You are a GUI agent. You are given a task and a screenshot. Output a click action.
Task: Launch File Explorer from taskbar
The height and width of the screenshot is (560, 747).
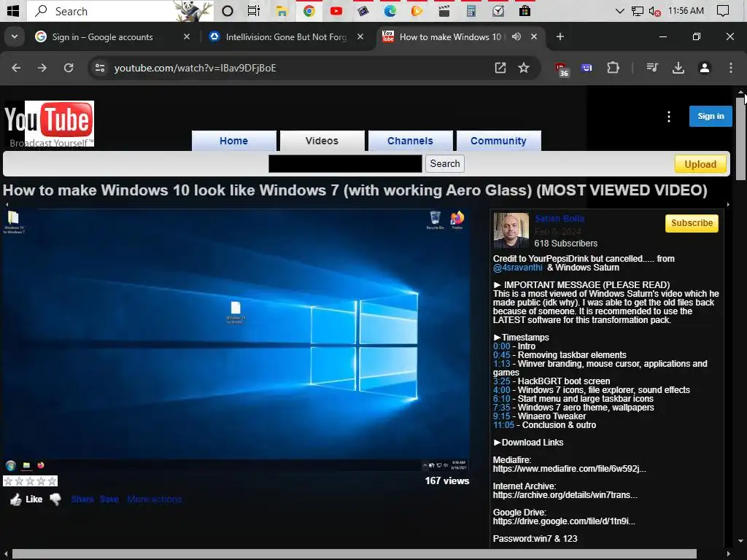pos(282,11)
